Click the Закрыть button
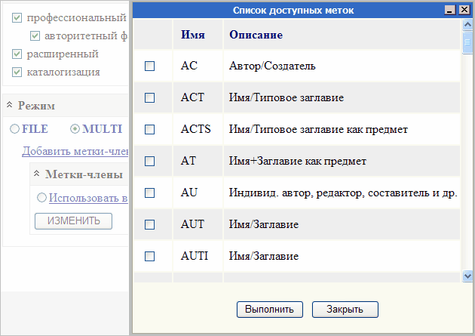Viewport: 475px width, 336px height. point(345,310)
